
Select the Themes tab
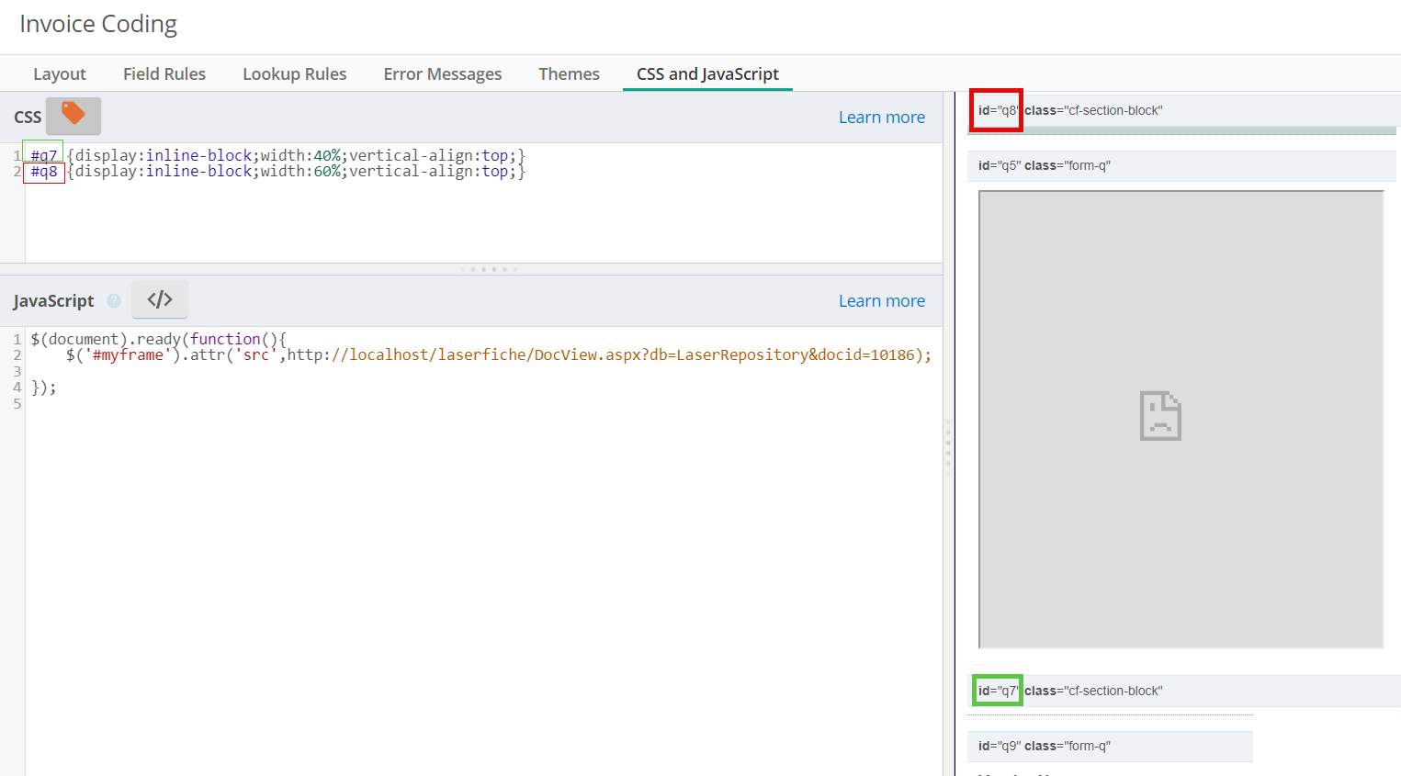[x=569, y=73]
